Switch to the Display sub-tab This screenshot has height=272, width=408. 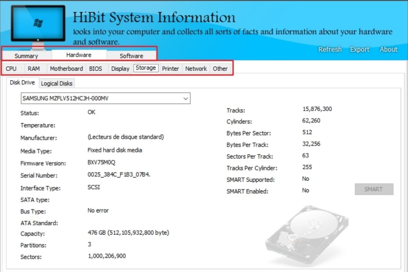120,69
